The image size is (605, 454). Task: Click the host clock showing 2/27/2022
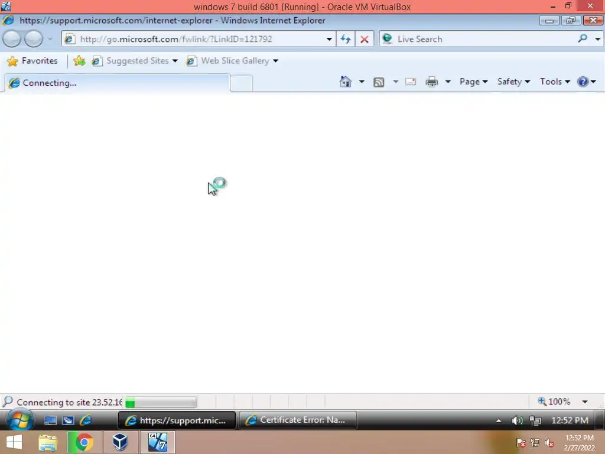click(579, 443)
